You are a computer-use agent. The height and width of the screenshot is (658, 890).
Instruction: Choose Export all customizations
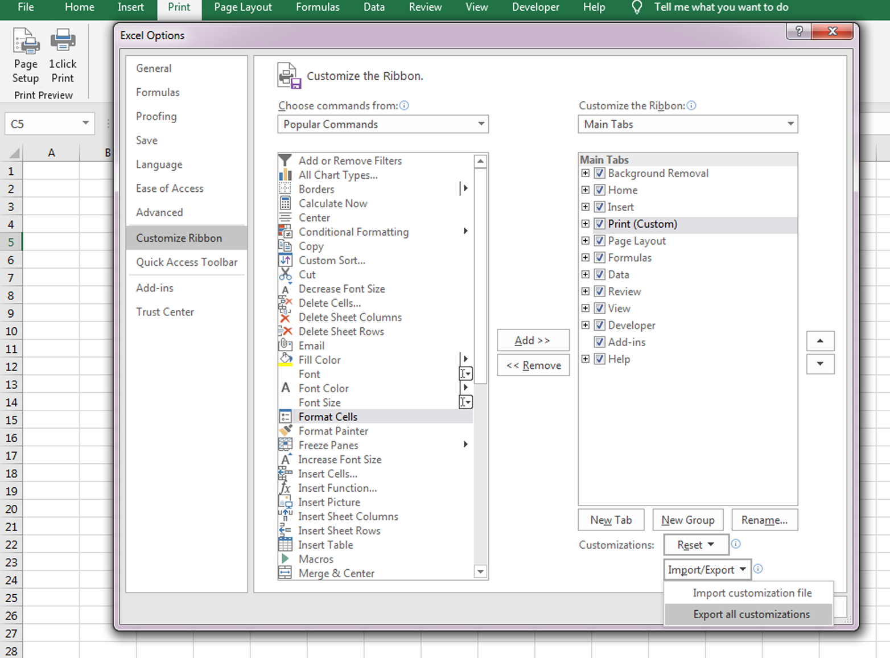[749, 614]
